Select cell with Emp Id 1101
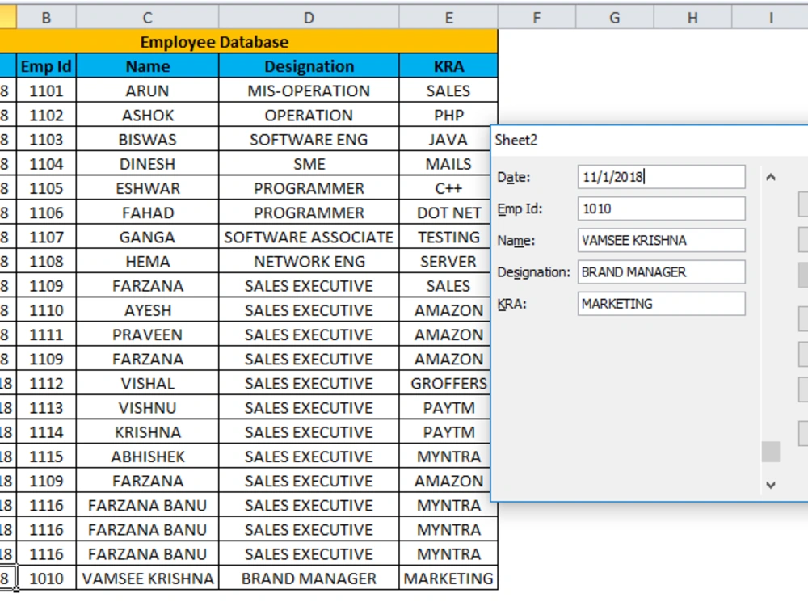 coord(46,90)
